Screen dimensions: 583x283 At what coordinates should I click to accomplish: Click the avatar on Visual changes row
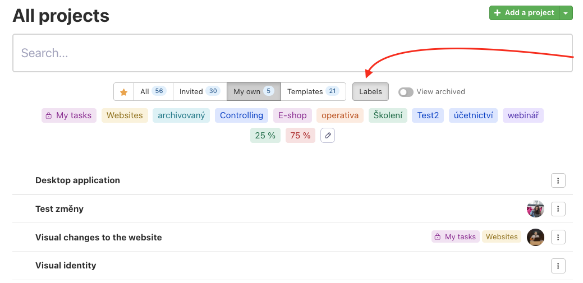[x=535, y=237]
